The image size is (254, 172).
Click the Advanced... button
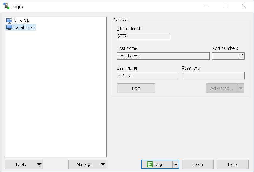222,88
